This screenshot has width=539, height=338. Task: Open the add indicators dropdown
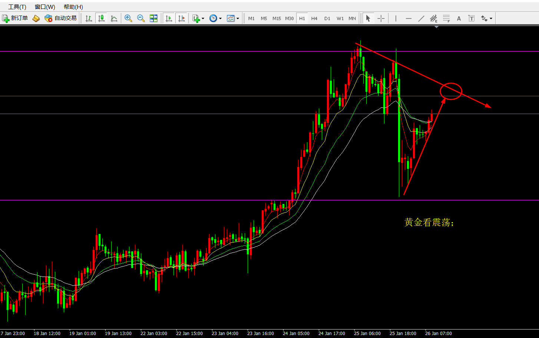(198, 18)
